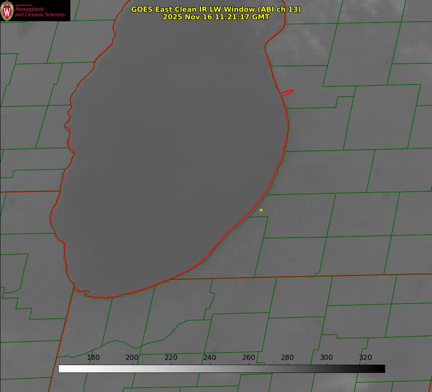Click the '180' colorbar label
The width and height of the screenshot is (432, 392).
pos(93,358)
